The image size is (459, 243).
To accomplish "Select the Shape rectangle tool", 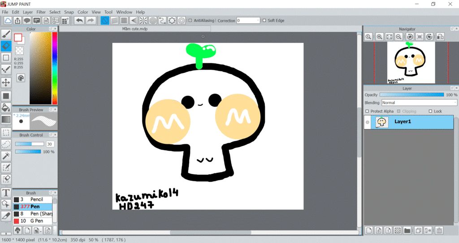I will click(6, 58).
